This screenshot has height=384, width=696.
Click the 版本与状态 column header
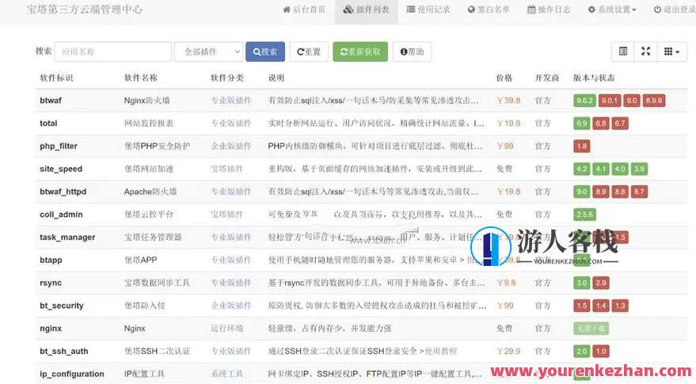(594, 78)
